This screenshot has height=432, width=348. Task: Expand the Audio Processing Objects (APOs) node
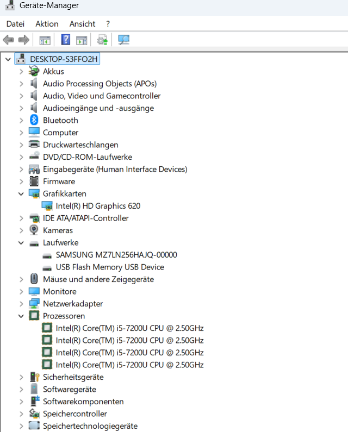tap(21, 84)
